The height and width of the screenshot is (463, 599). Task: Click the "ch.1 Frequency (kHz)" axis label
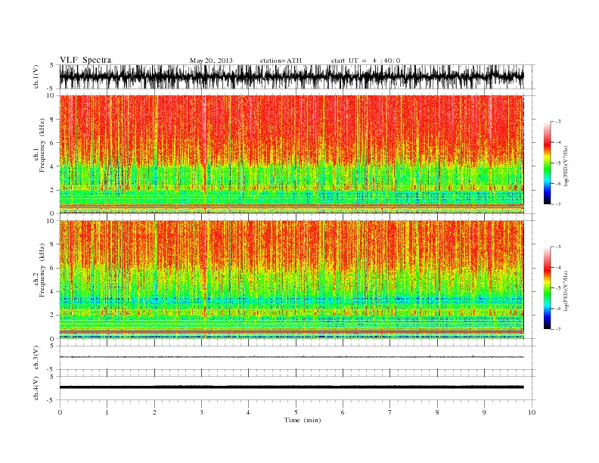[39, 145]
